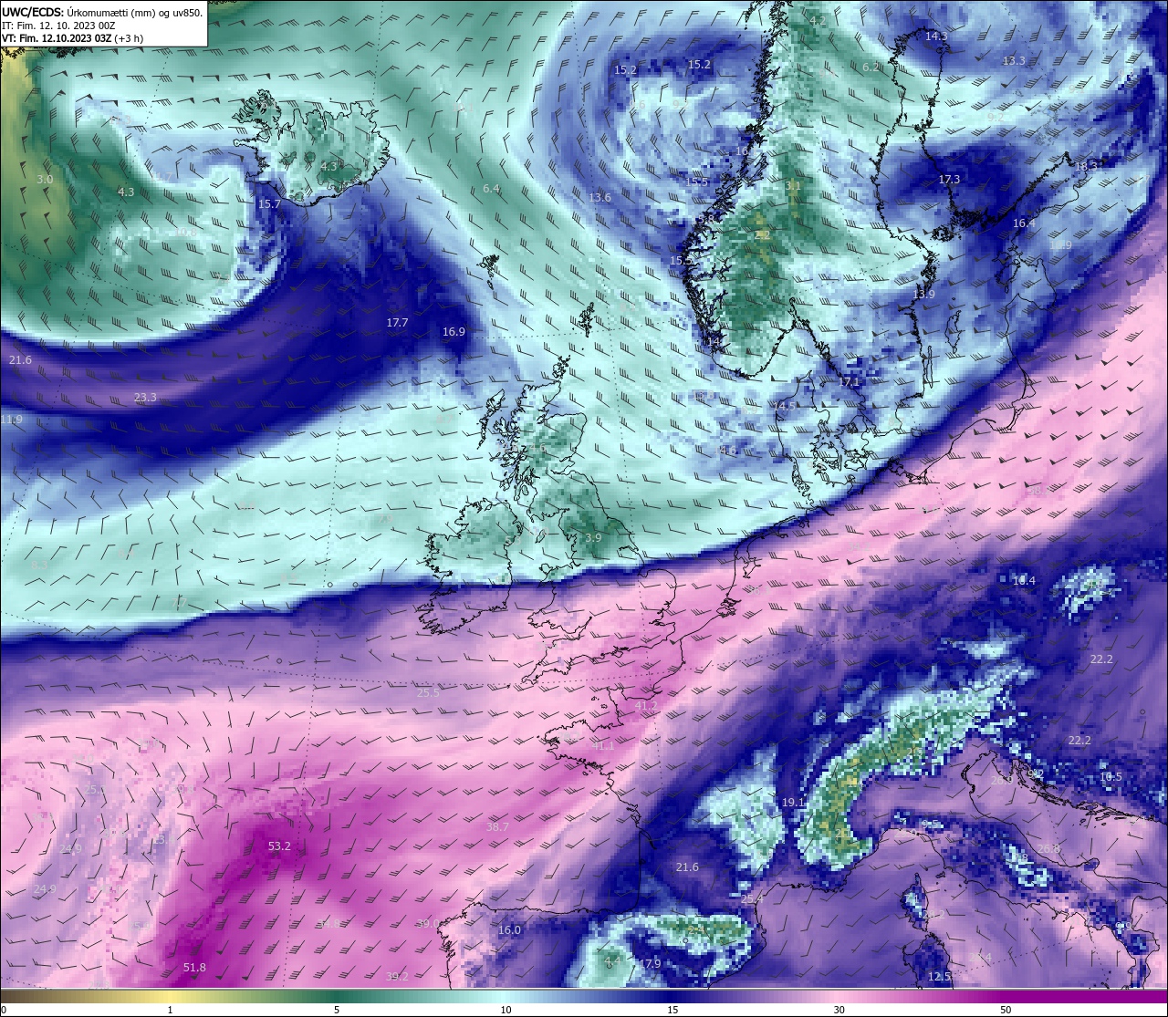Click the 6.2 value over northern Sweden
Image resolution: width=1168 pixels, height=1017 pixels.
point(871,67)
